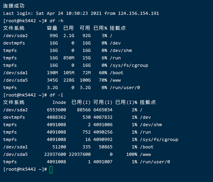Click the 容量 column header
The image size is (213, 182).
pyautogui.click(x=52, y=28)
